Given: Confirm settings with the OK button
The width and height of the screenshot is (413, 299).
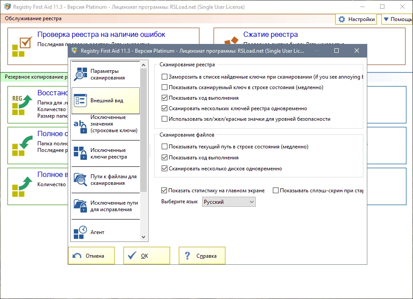Looking at the screenshot, I should (147, 256).
